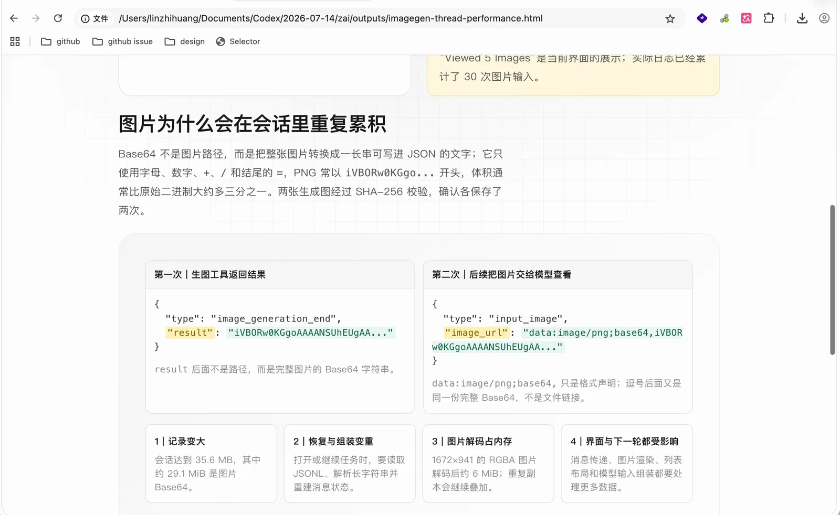Click the inline code iVBORw0KGgo... in paragraph
Screen dimensions: 840x515
point(390,173)
